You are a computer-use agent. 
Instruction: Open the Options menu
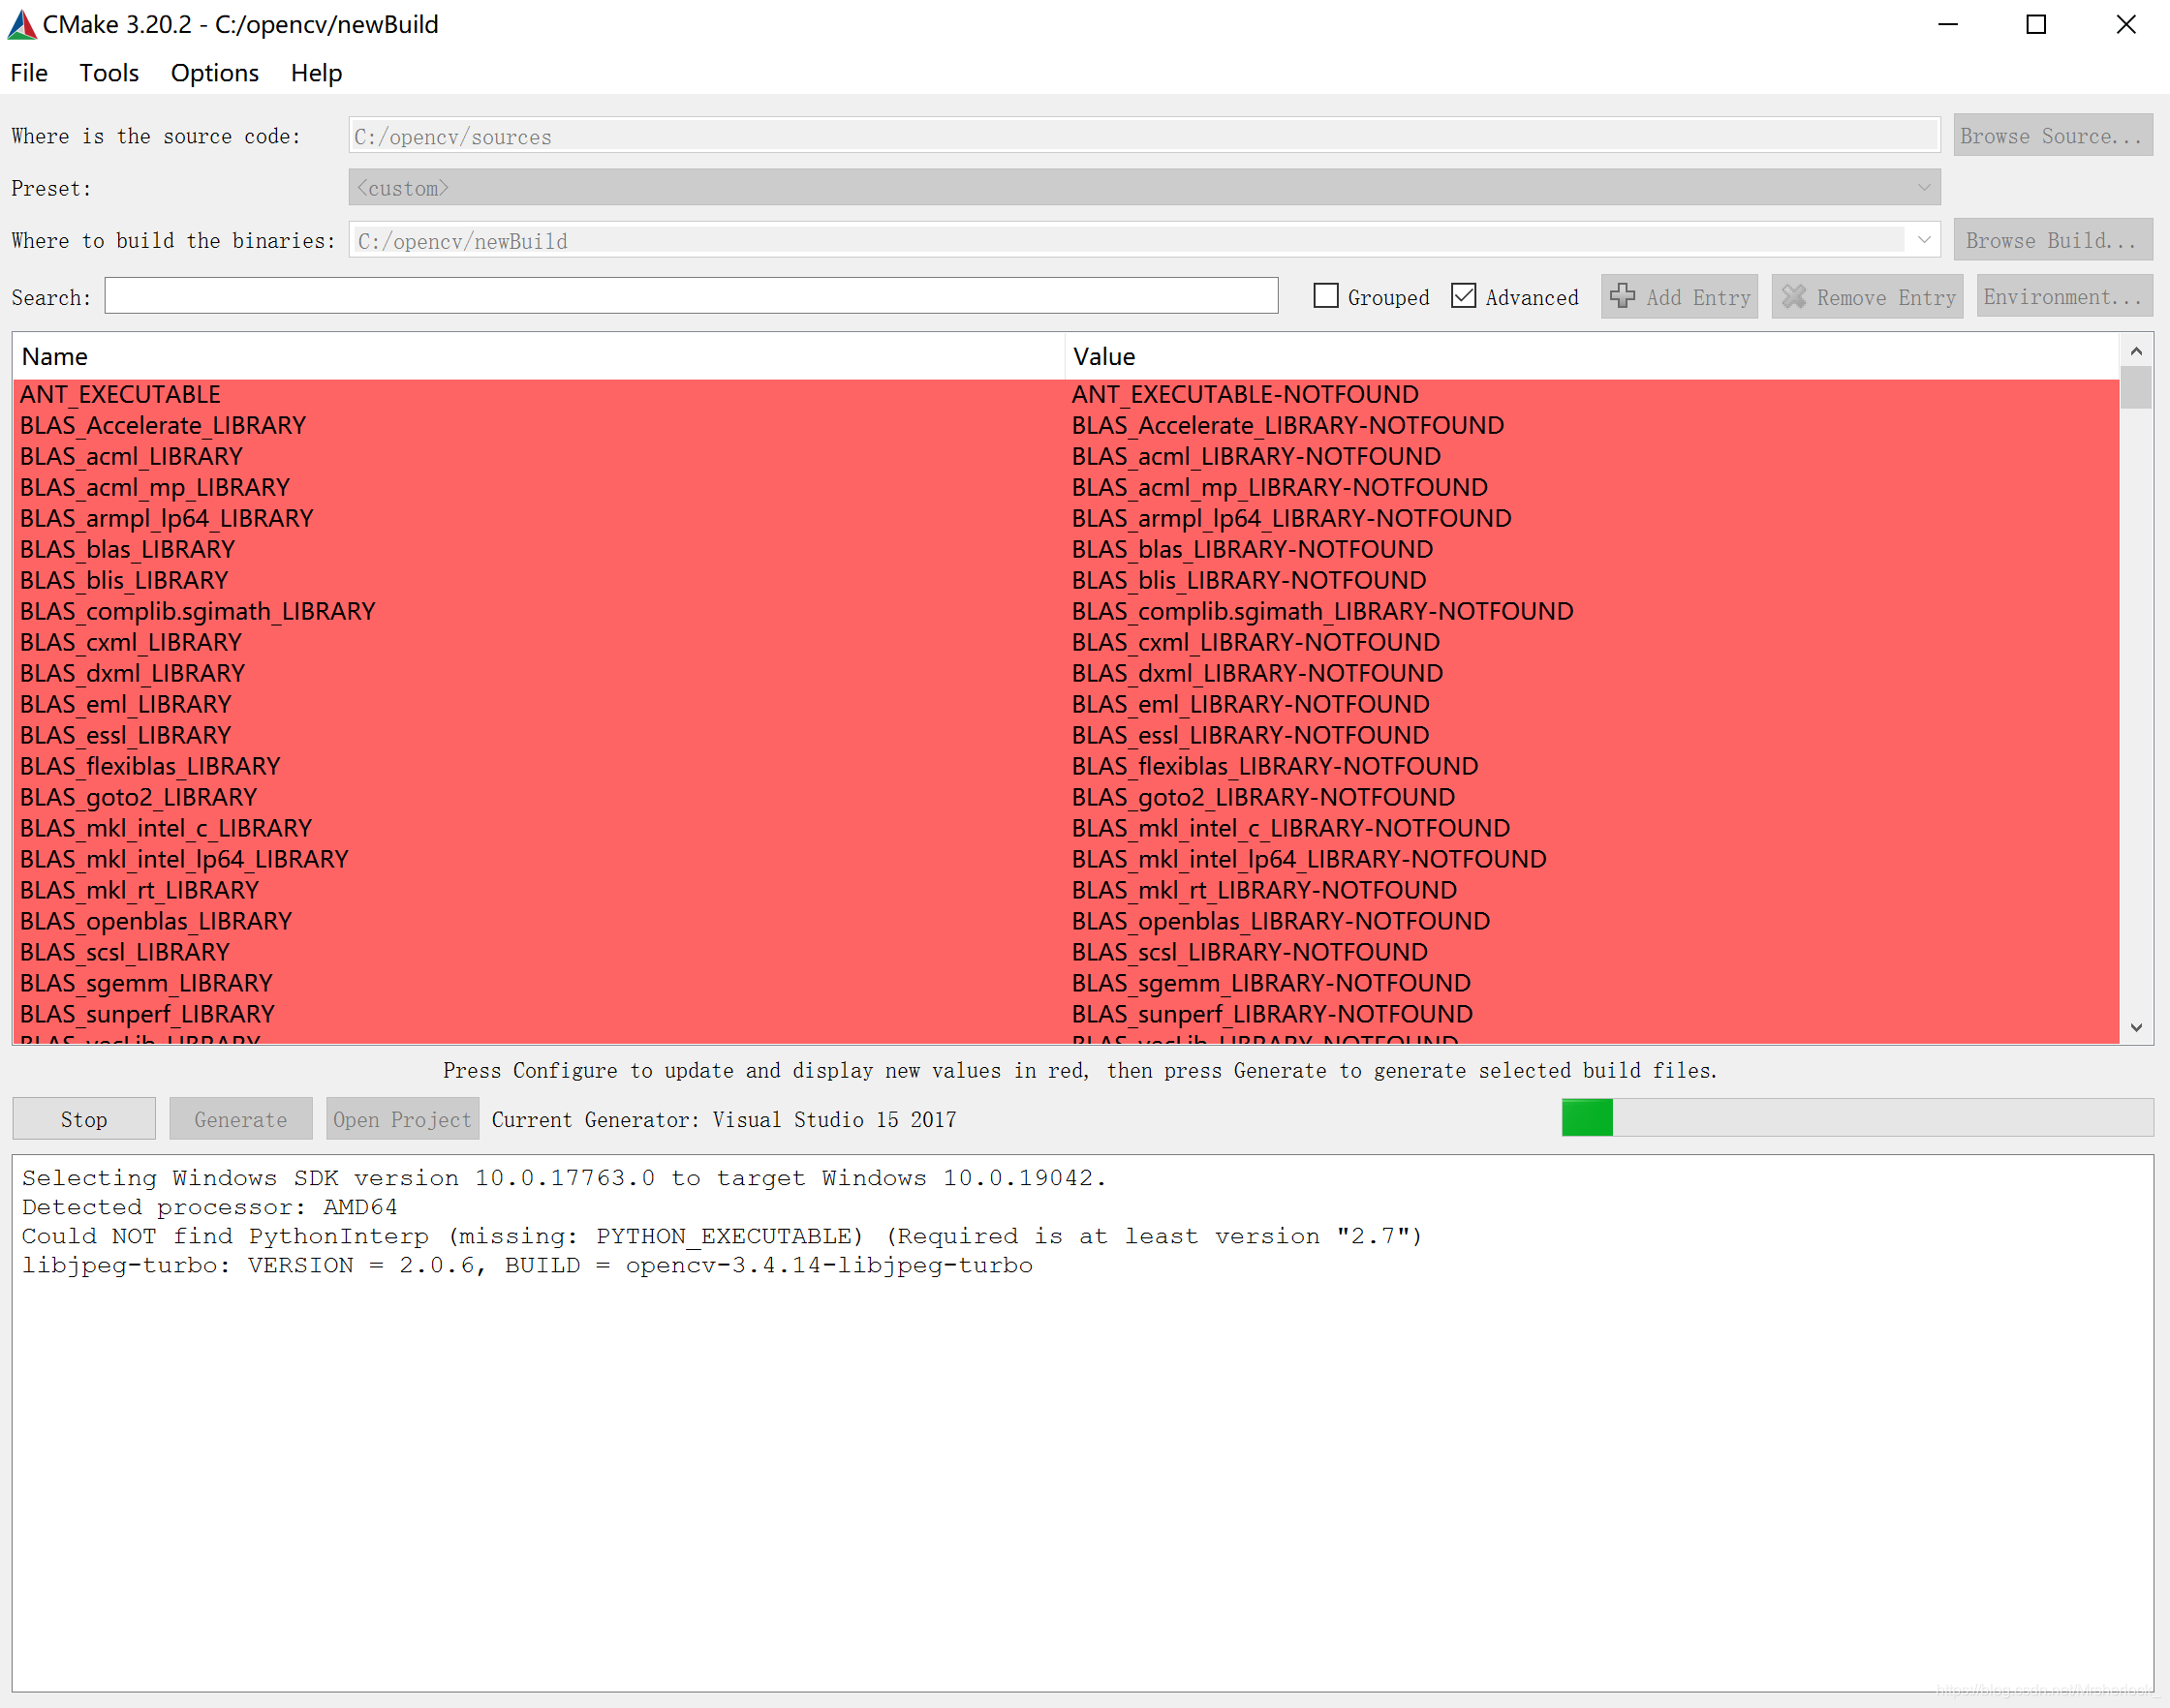pyautogui.click(x=214, y=73)
